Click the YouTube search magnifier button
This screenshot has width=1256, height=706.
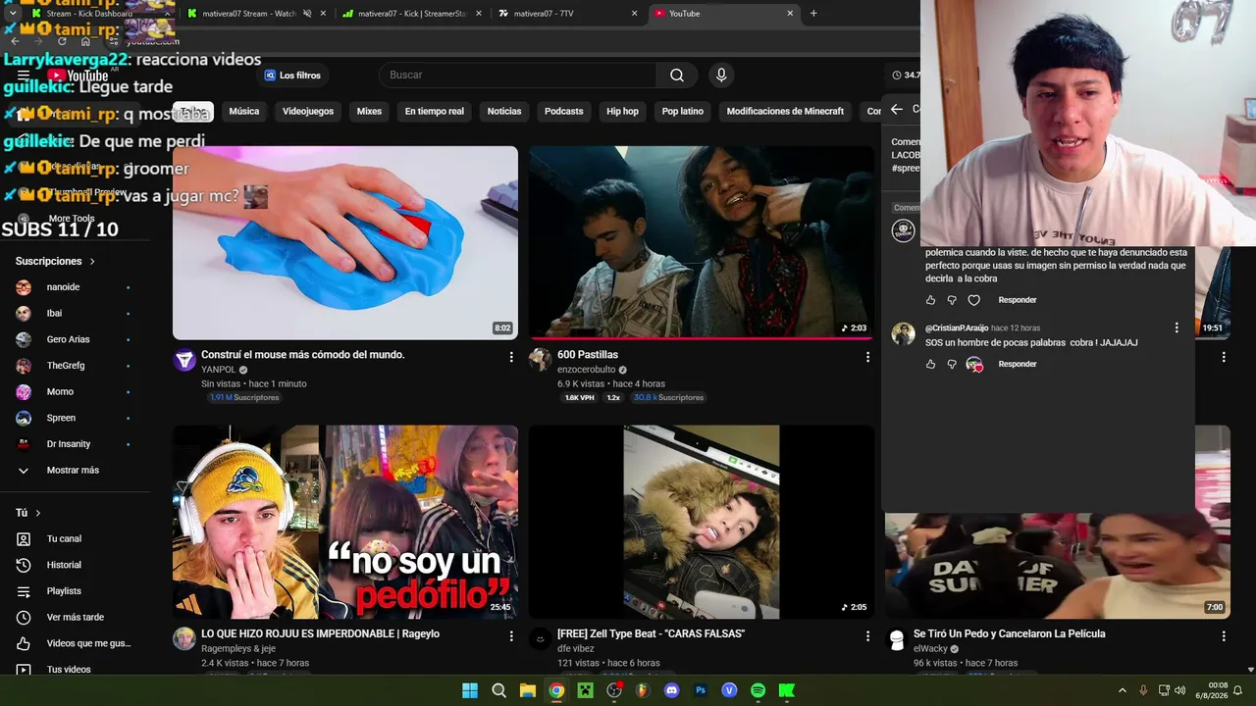tap(677, 76)
